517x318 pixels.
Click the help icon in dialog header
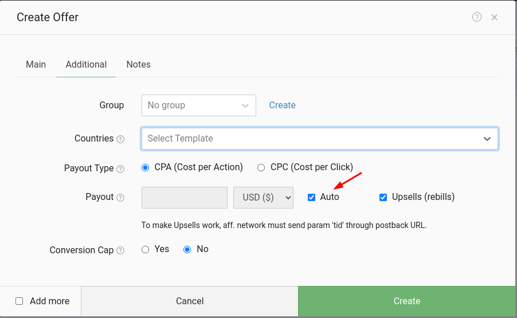point(476,17)
